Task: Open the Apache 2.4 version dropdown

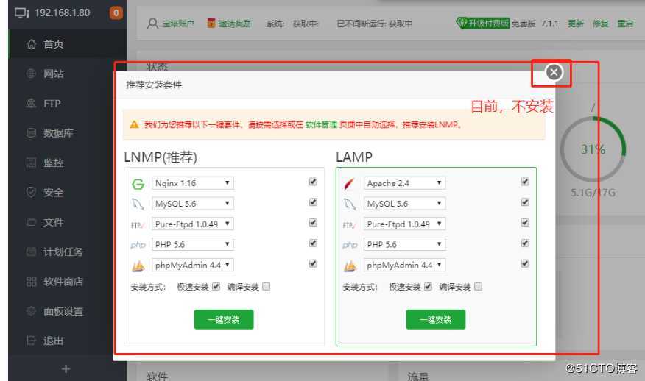Action: click(x=404, y=183)
